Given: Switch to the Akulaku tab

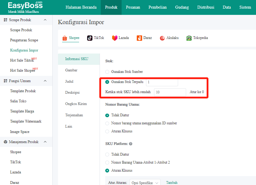Looking at the screenshot, I should 169,38.
